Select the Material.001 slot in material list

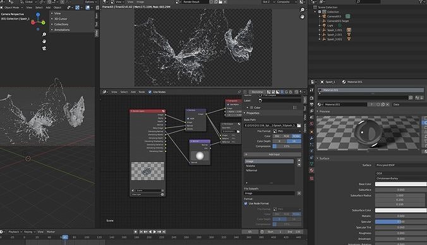[371, 90]
